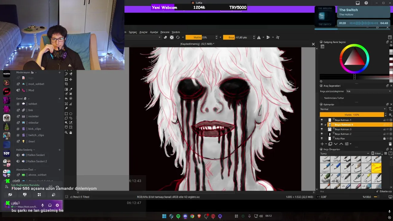Collapse the Halka Sesleniş category
The image size is (393, 221).
click(25, 150)
